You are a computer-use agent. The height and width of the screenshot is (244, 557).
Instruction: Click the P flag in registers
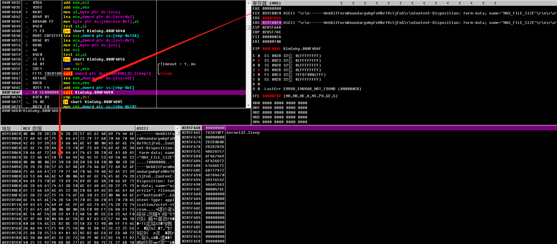click(x=256, y=61)
